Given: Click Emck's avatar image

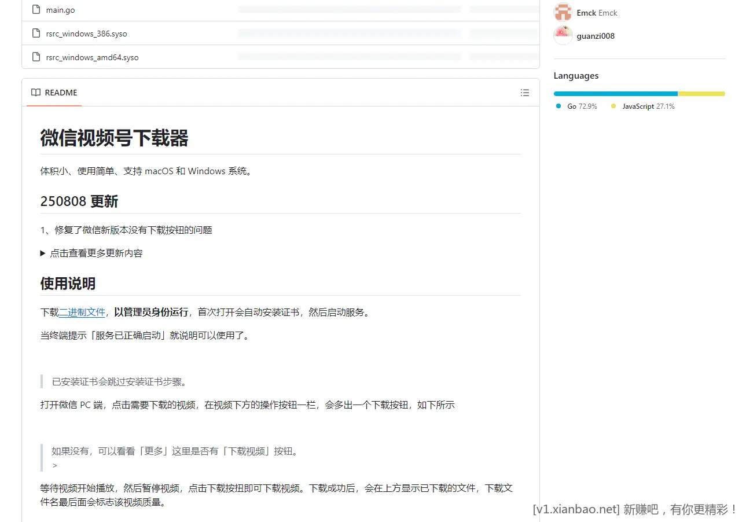Looking at the screenshot, I should tap(563, 12).
